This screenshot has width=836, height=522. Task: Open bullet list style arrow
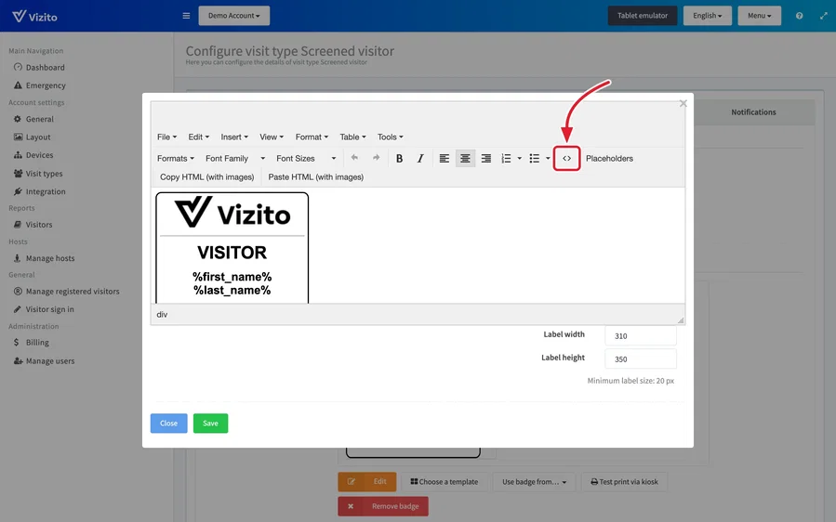coord(548,158)
